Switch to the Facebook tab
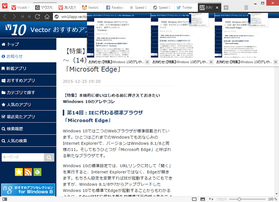The image size is (279, 202). coord(115,8)
